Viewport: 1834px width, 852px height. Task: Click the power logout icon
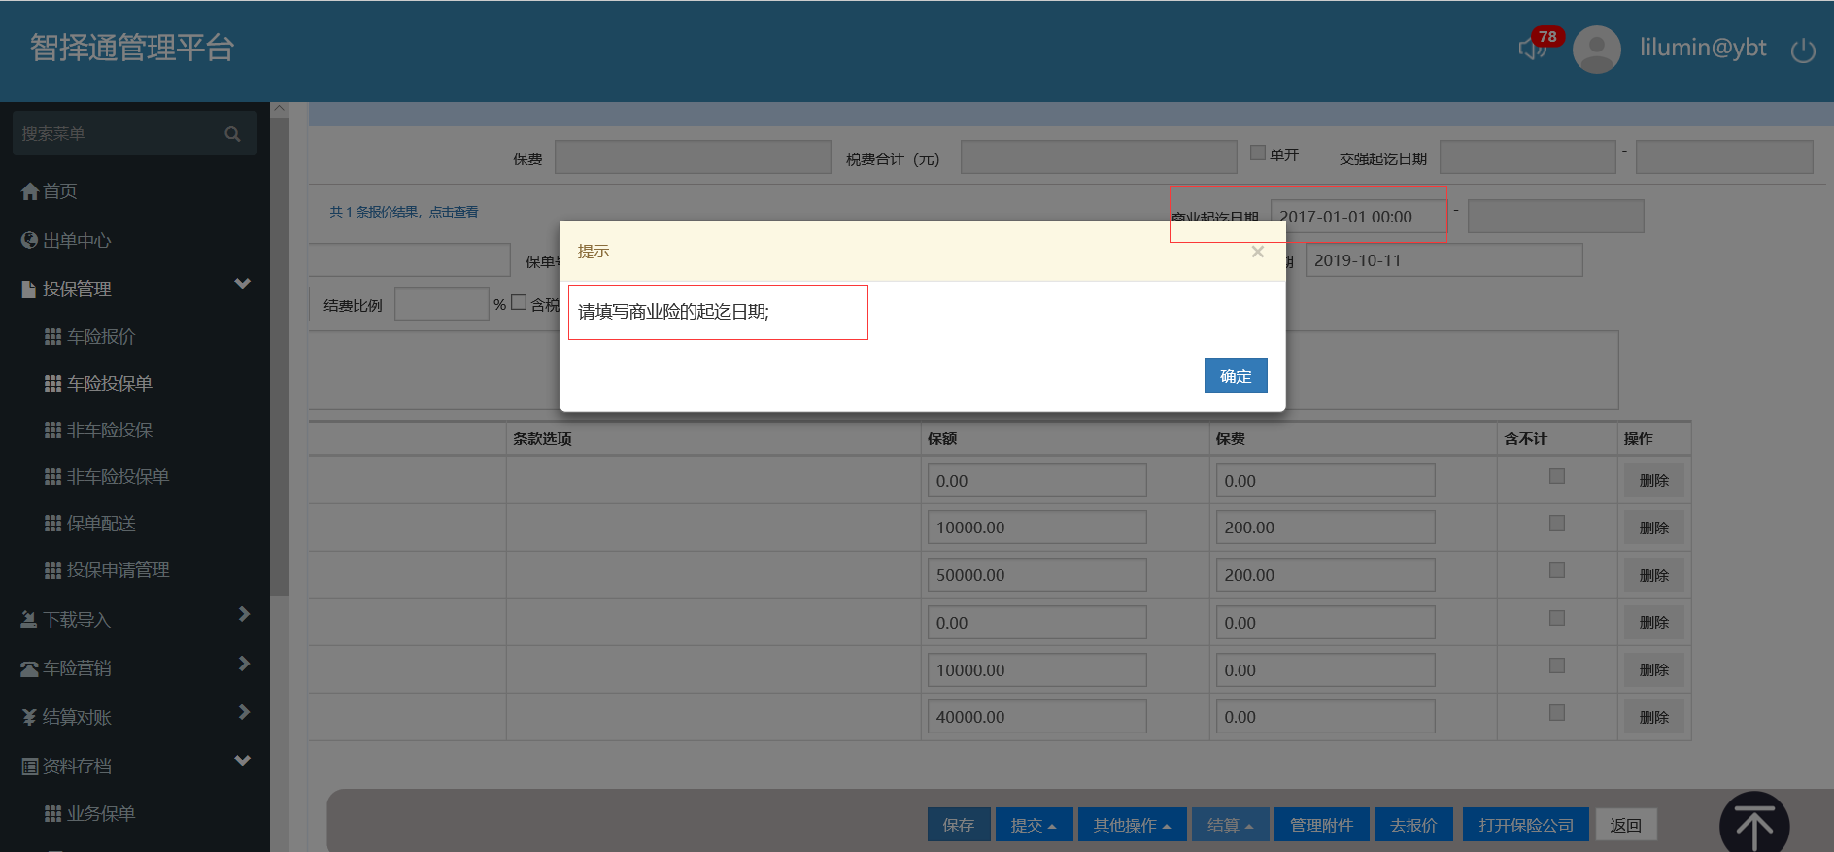(1803, 51)
